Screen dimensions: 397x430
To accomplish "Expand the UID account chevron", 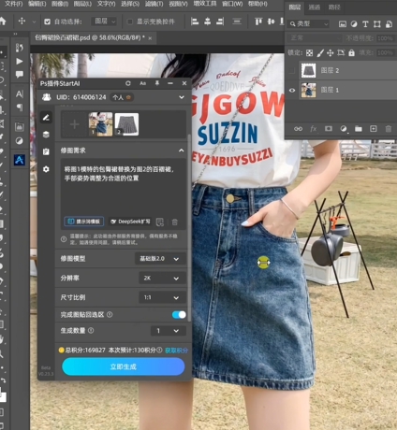I will [182, 97].
